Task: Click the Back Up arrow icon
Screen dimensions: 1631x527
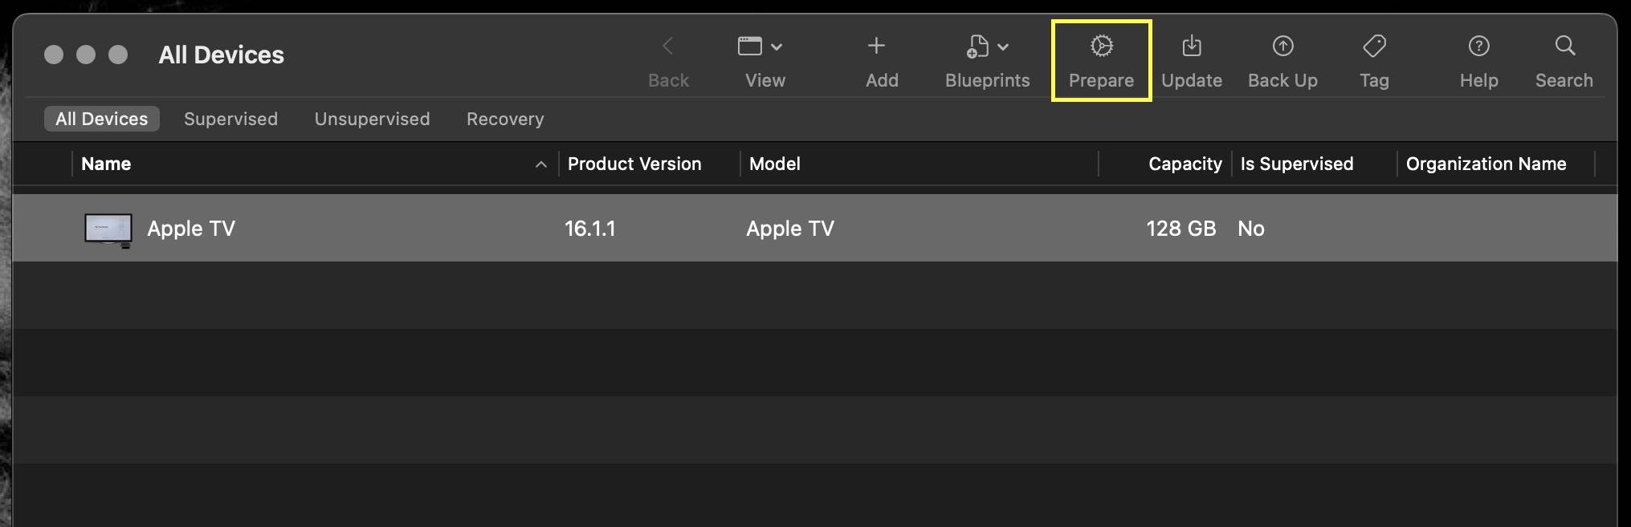Action: pyautogui.click(x=1282, y=47)
